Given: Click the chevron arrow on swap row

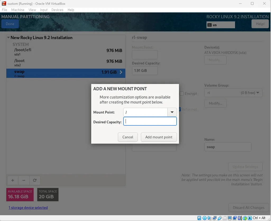Looking at the screenshot, I should [x=121, y=72].
